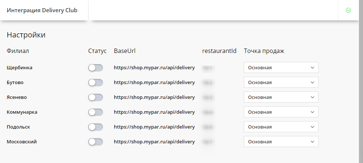Click the Щербинка BaseUrl value
Image resolution: width=363 pixels, height=163 pixels.
click(154, 68)
